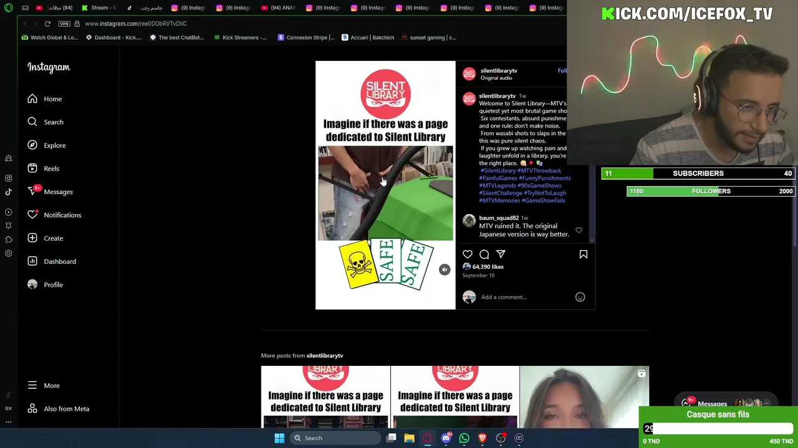Share the reel via paper-plane icon
798x448 pixels.
(x=501, y=254)
